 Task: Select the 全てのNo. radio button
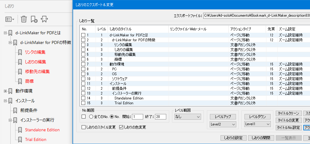pyautogui.click(x=91, y=116)
